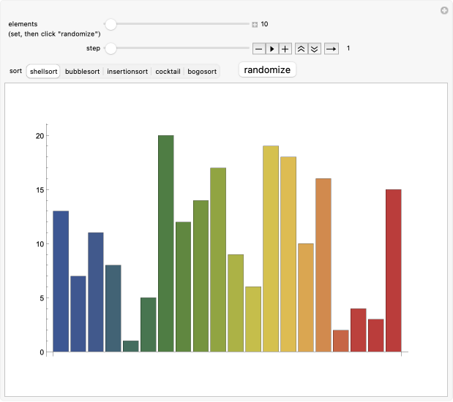453x402 pixels.
Task: Click the elements slider handle
Action: click(111, 24)
